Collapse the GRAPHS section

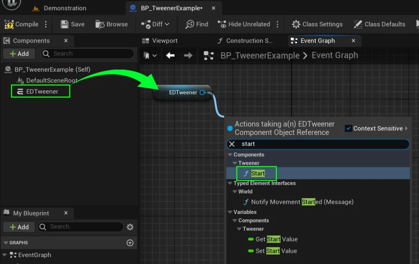click(x=6, y=243)
